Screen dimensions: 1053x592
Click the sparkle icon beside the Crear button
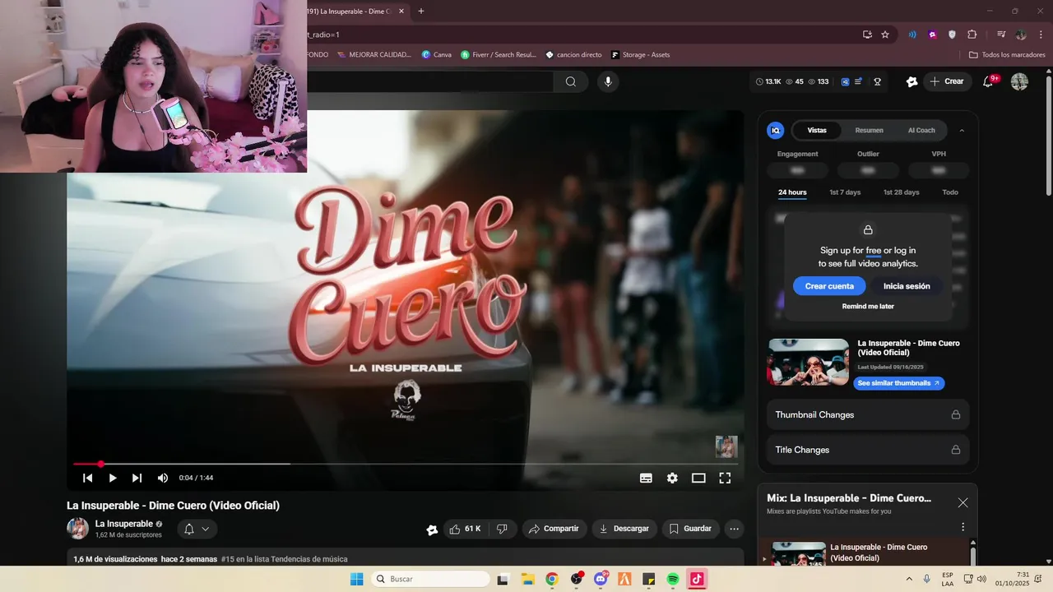[x=912, y=81]
